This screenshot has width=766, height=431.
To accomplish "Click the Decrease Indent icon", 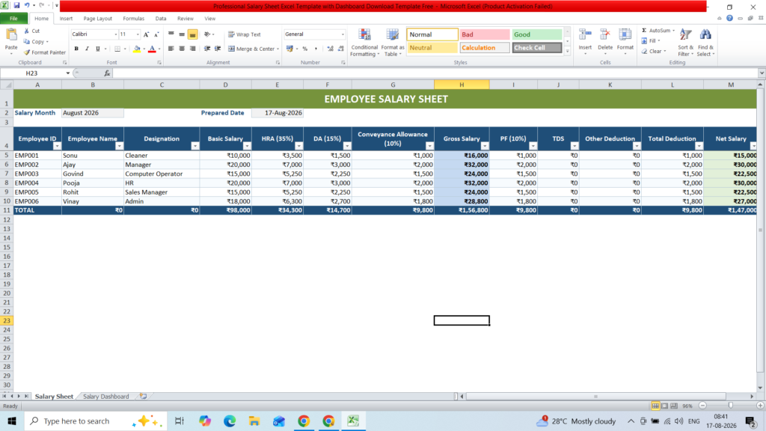I will (207, 49).
